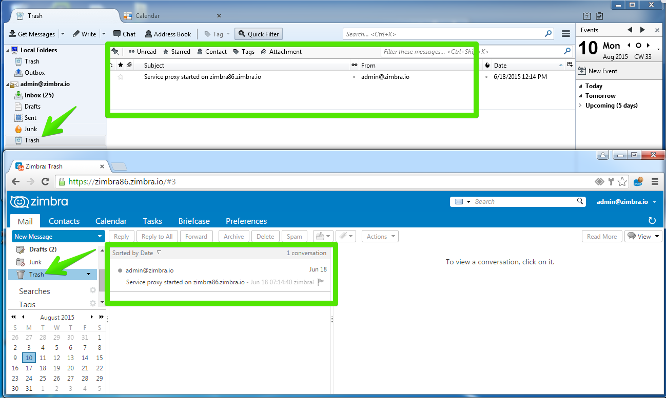
Task: Open the Tag dropdown in Thunderbird
Action: [x=218, y=34]
